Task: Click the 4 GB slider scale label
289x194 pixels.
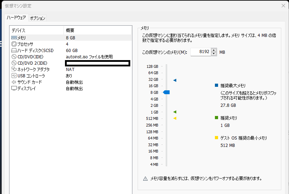Action: [x=154, y=99]
